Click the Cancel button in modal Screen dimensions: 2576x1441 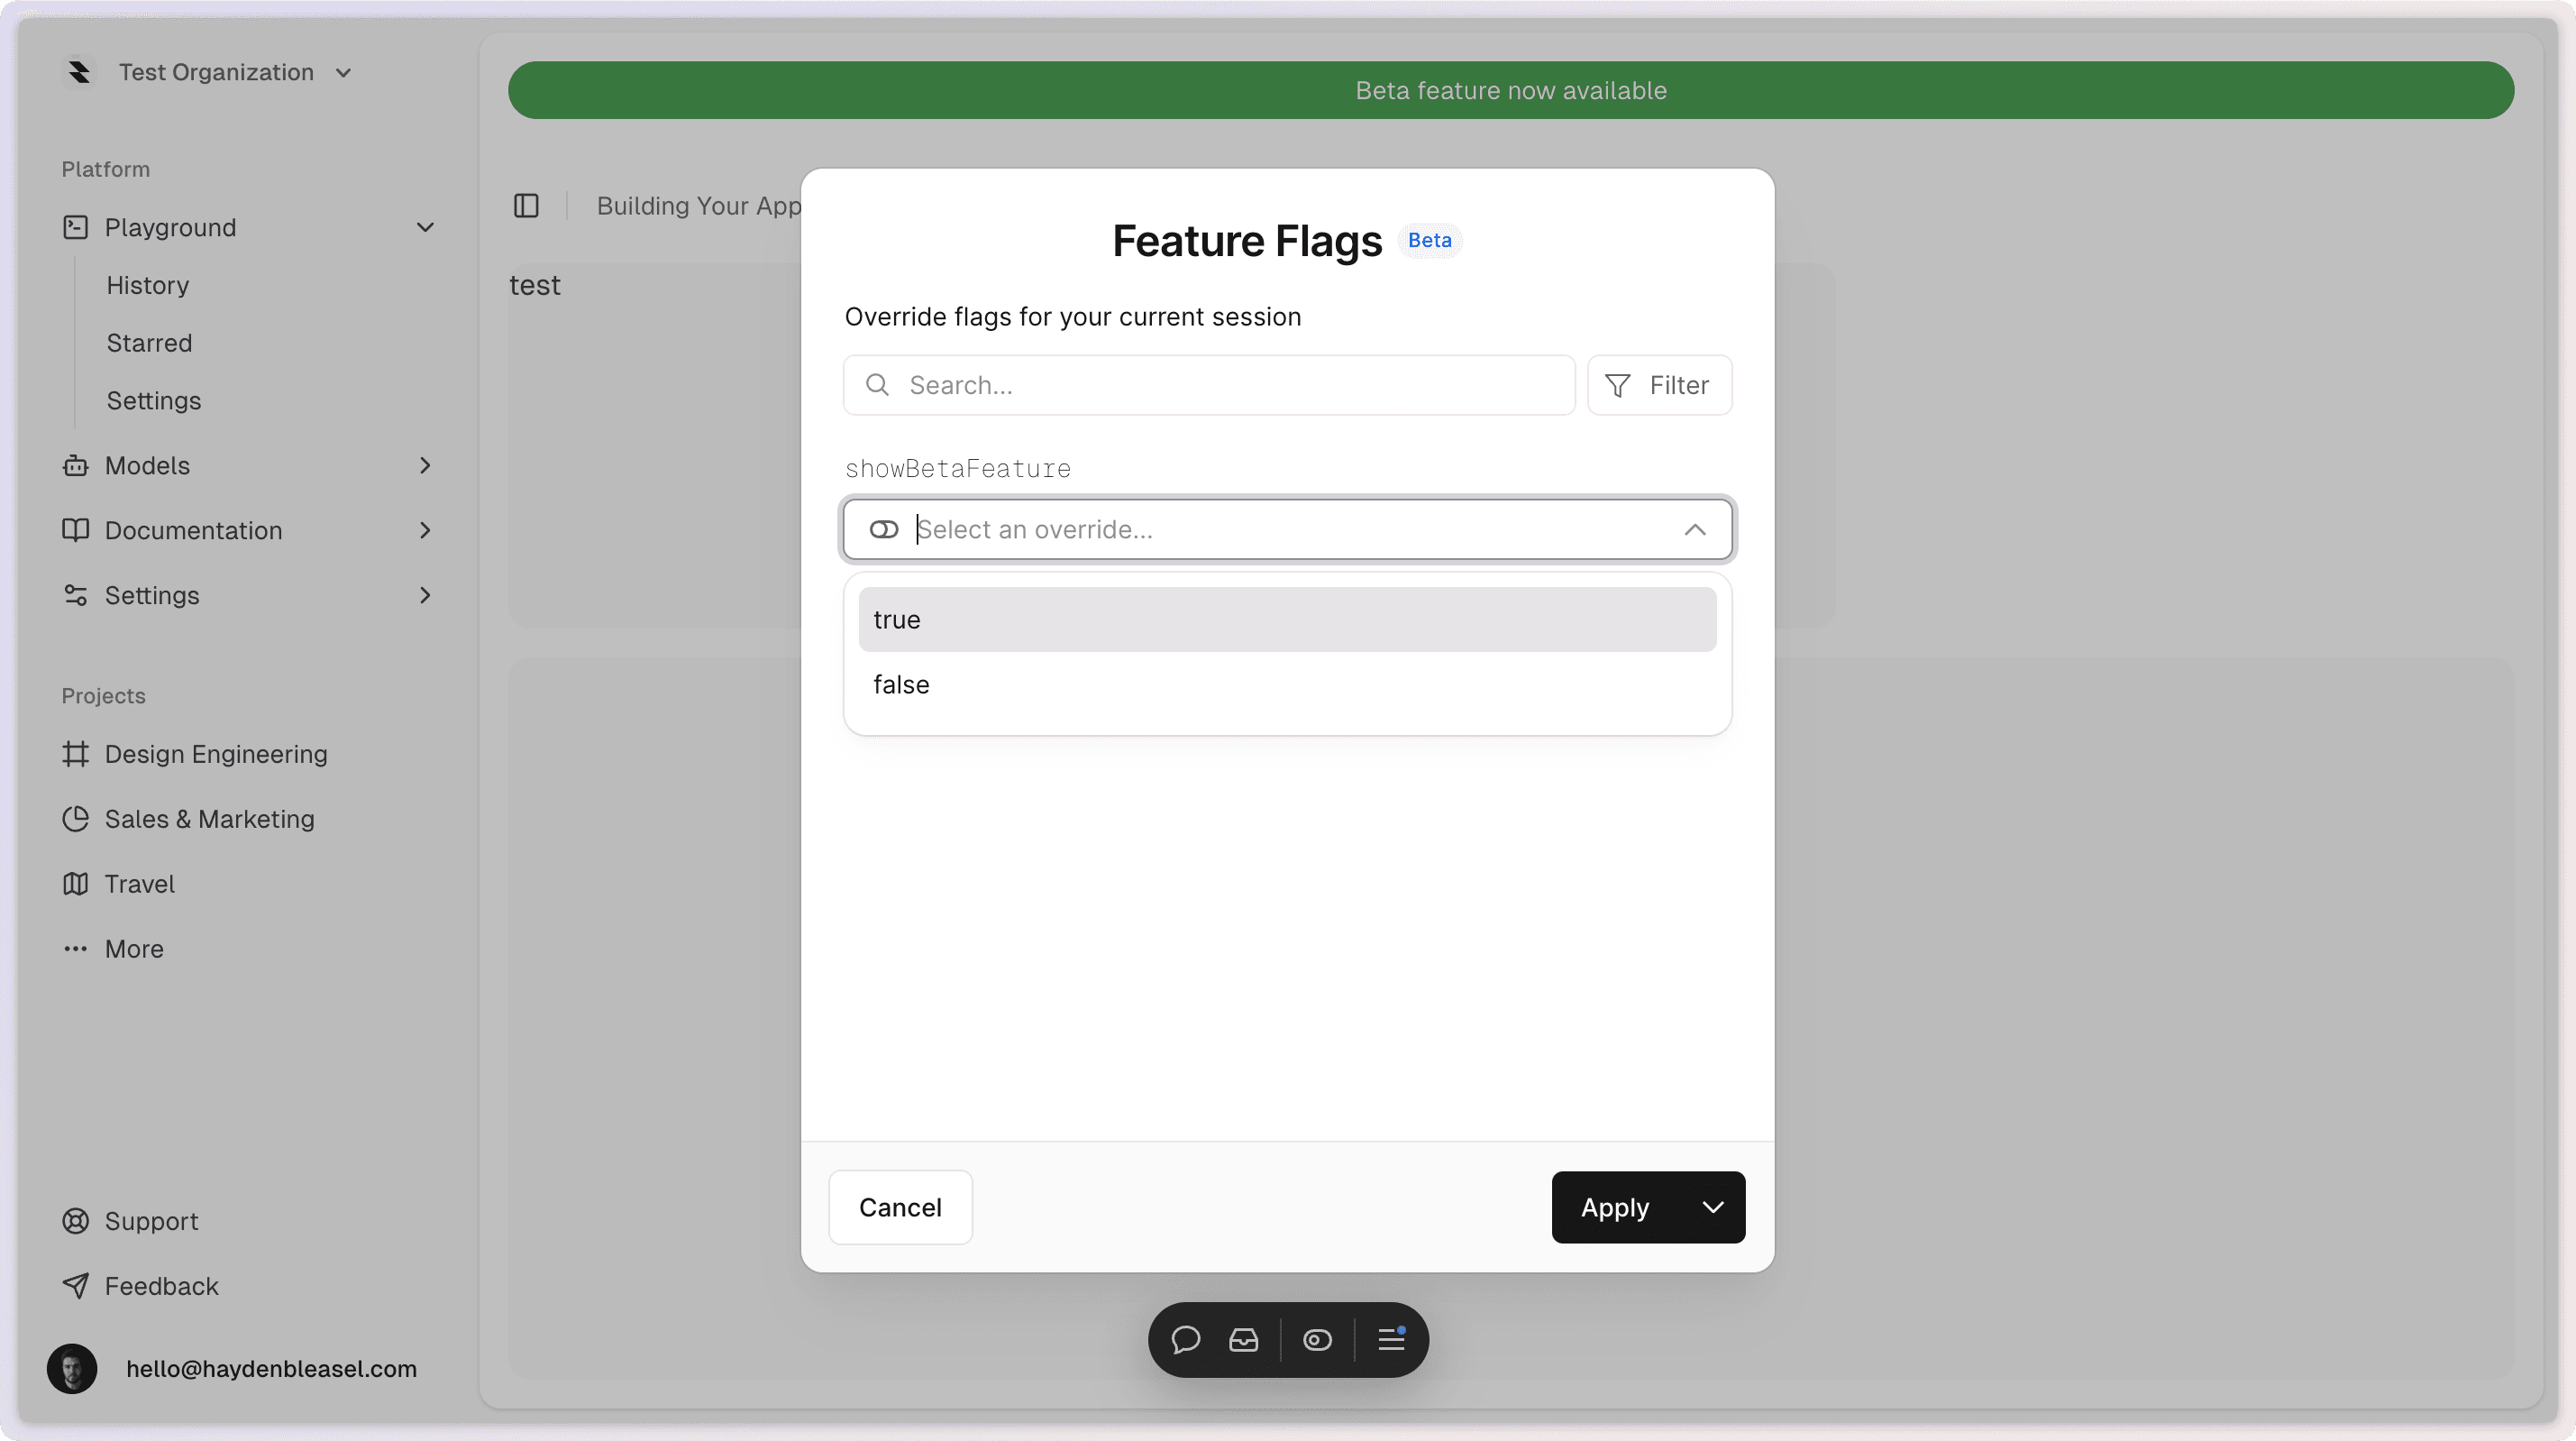[900, 1207]
